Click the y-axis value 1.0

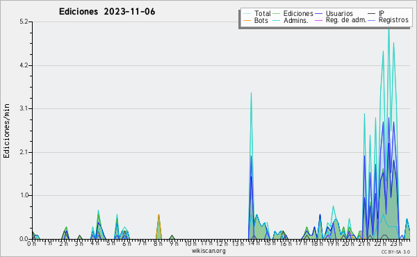click(x=24, y=195)
